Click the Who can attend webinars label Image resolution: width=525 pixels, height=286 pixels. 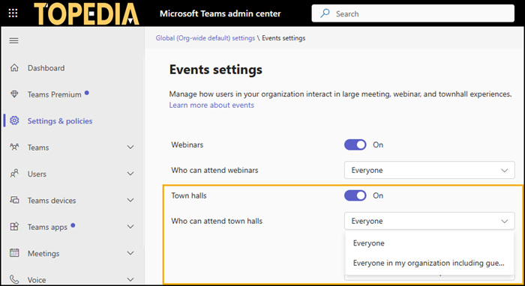tap(214, 170)
